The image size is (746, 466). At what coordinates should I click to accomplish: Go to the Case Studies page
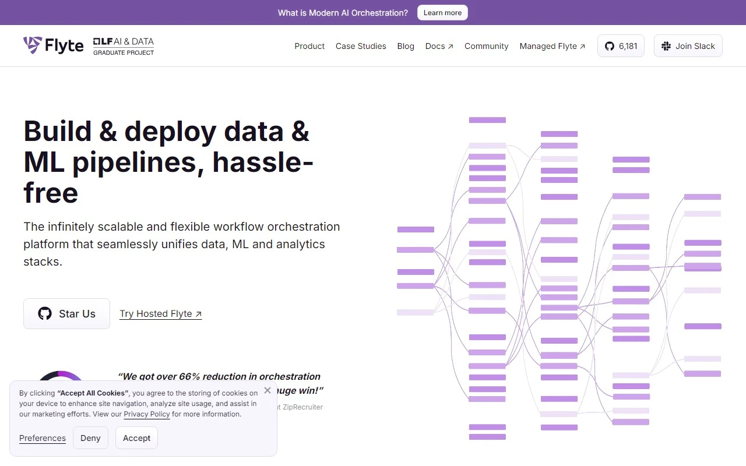tap(361, 46)
